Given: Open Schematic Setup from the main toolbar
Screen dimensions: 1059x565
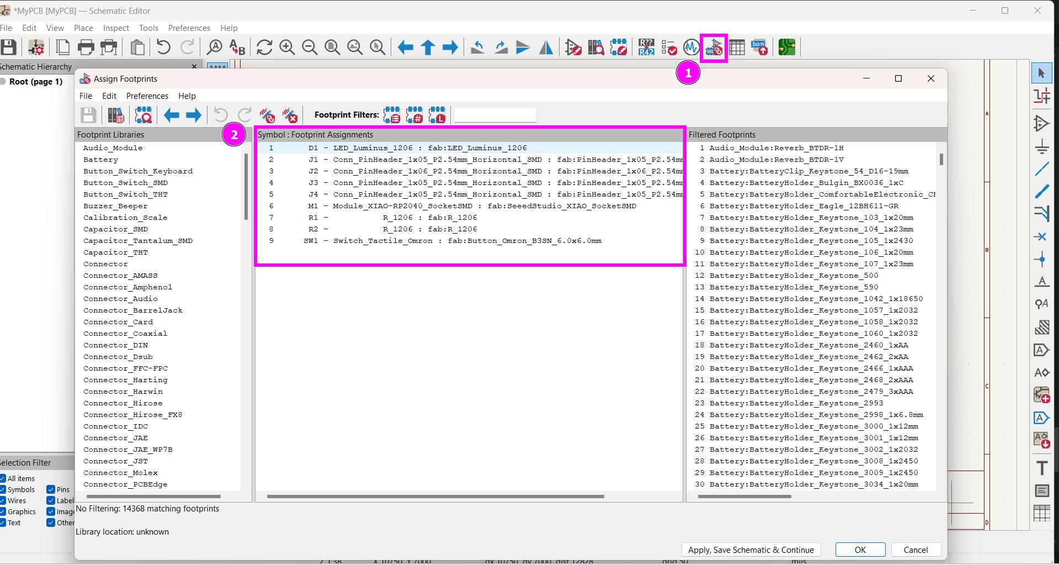Looking at the screenshot, I should click(x=36, y=47).
